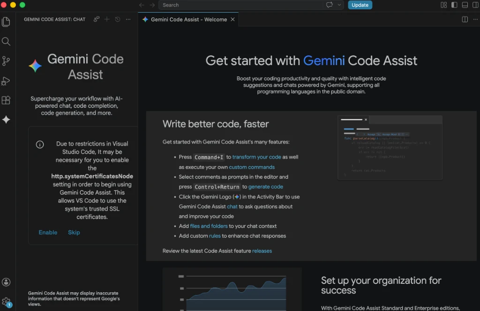
Task: Click the agent icon in chat header
Action: (97, 19)
